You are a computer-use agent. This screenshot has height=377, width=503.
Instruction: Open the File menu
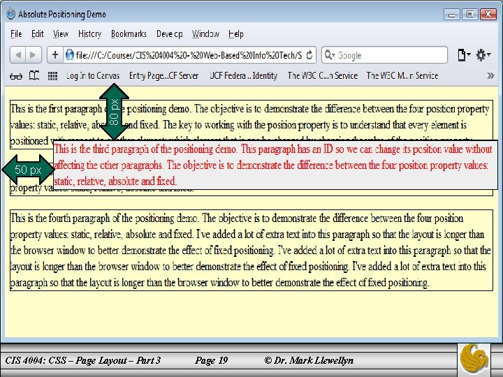pyautogui.click(x=16, y=34)
